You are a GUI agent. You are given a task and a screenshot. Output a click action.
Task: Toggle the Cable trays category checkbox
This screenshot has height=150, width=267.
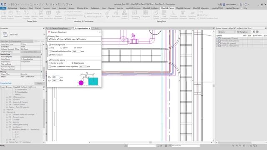pos(66,39)
